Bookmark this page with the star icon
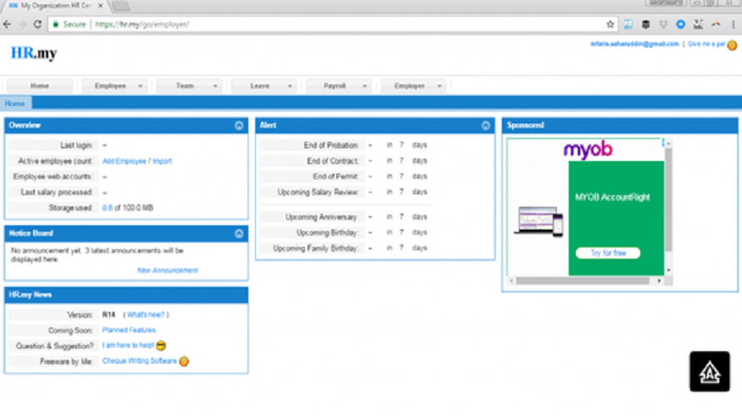 (x=610, y=24)
